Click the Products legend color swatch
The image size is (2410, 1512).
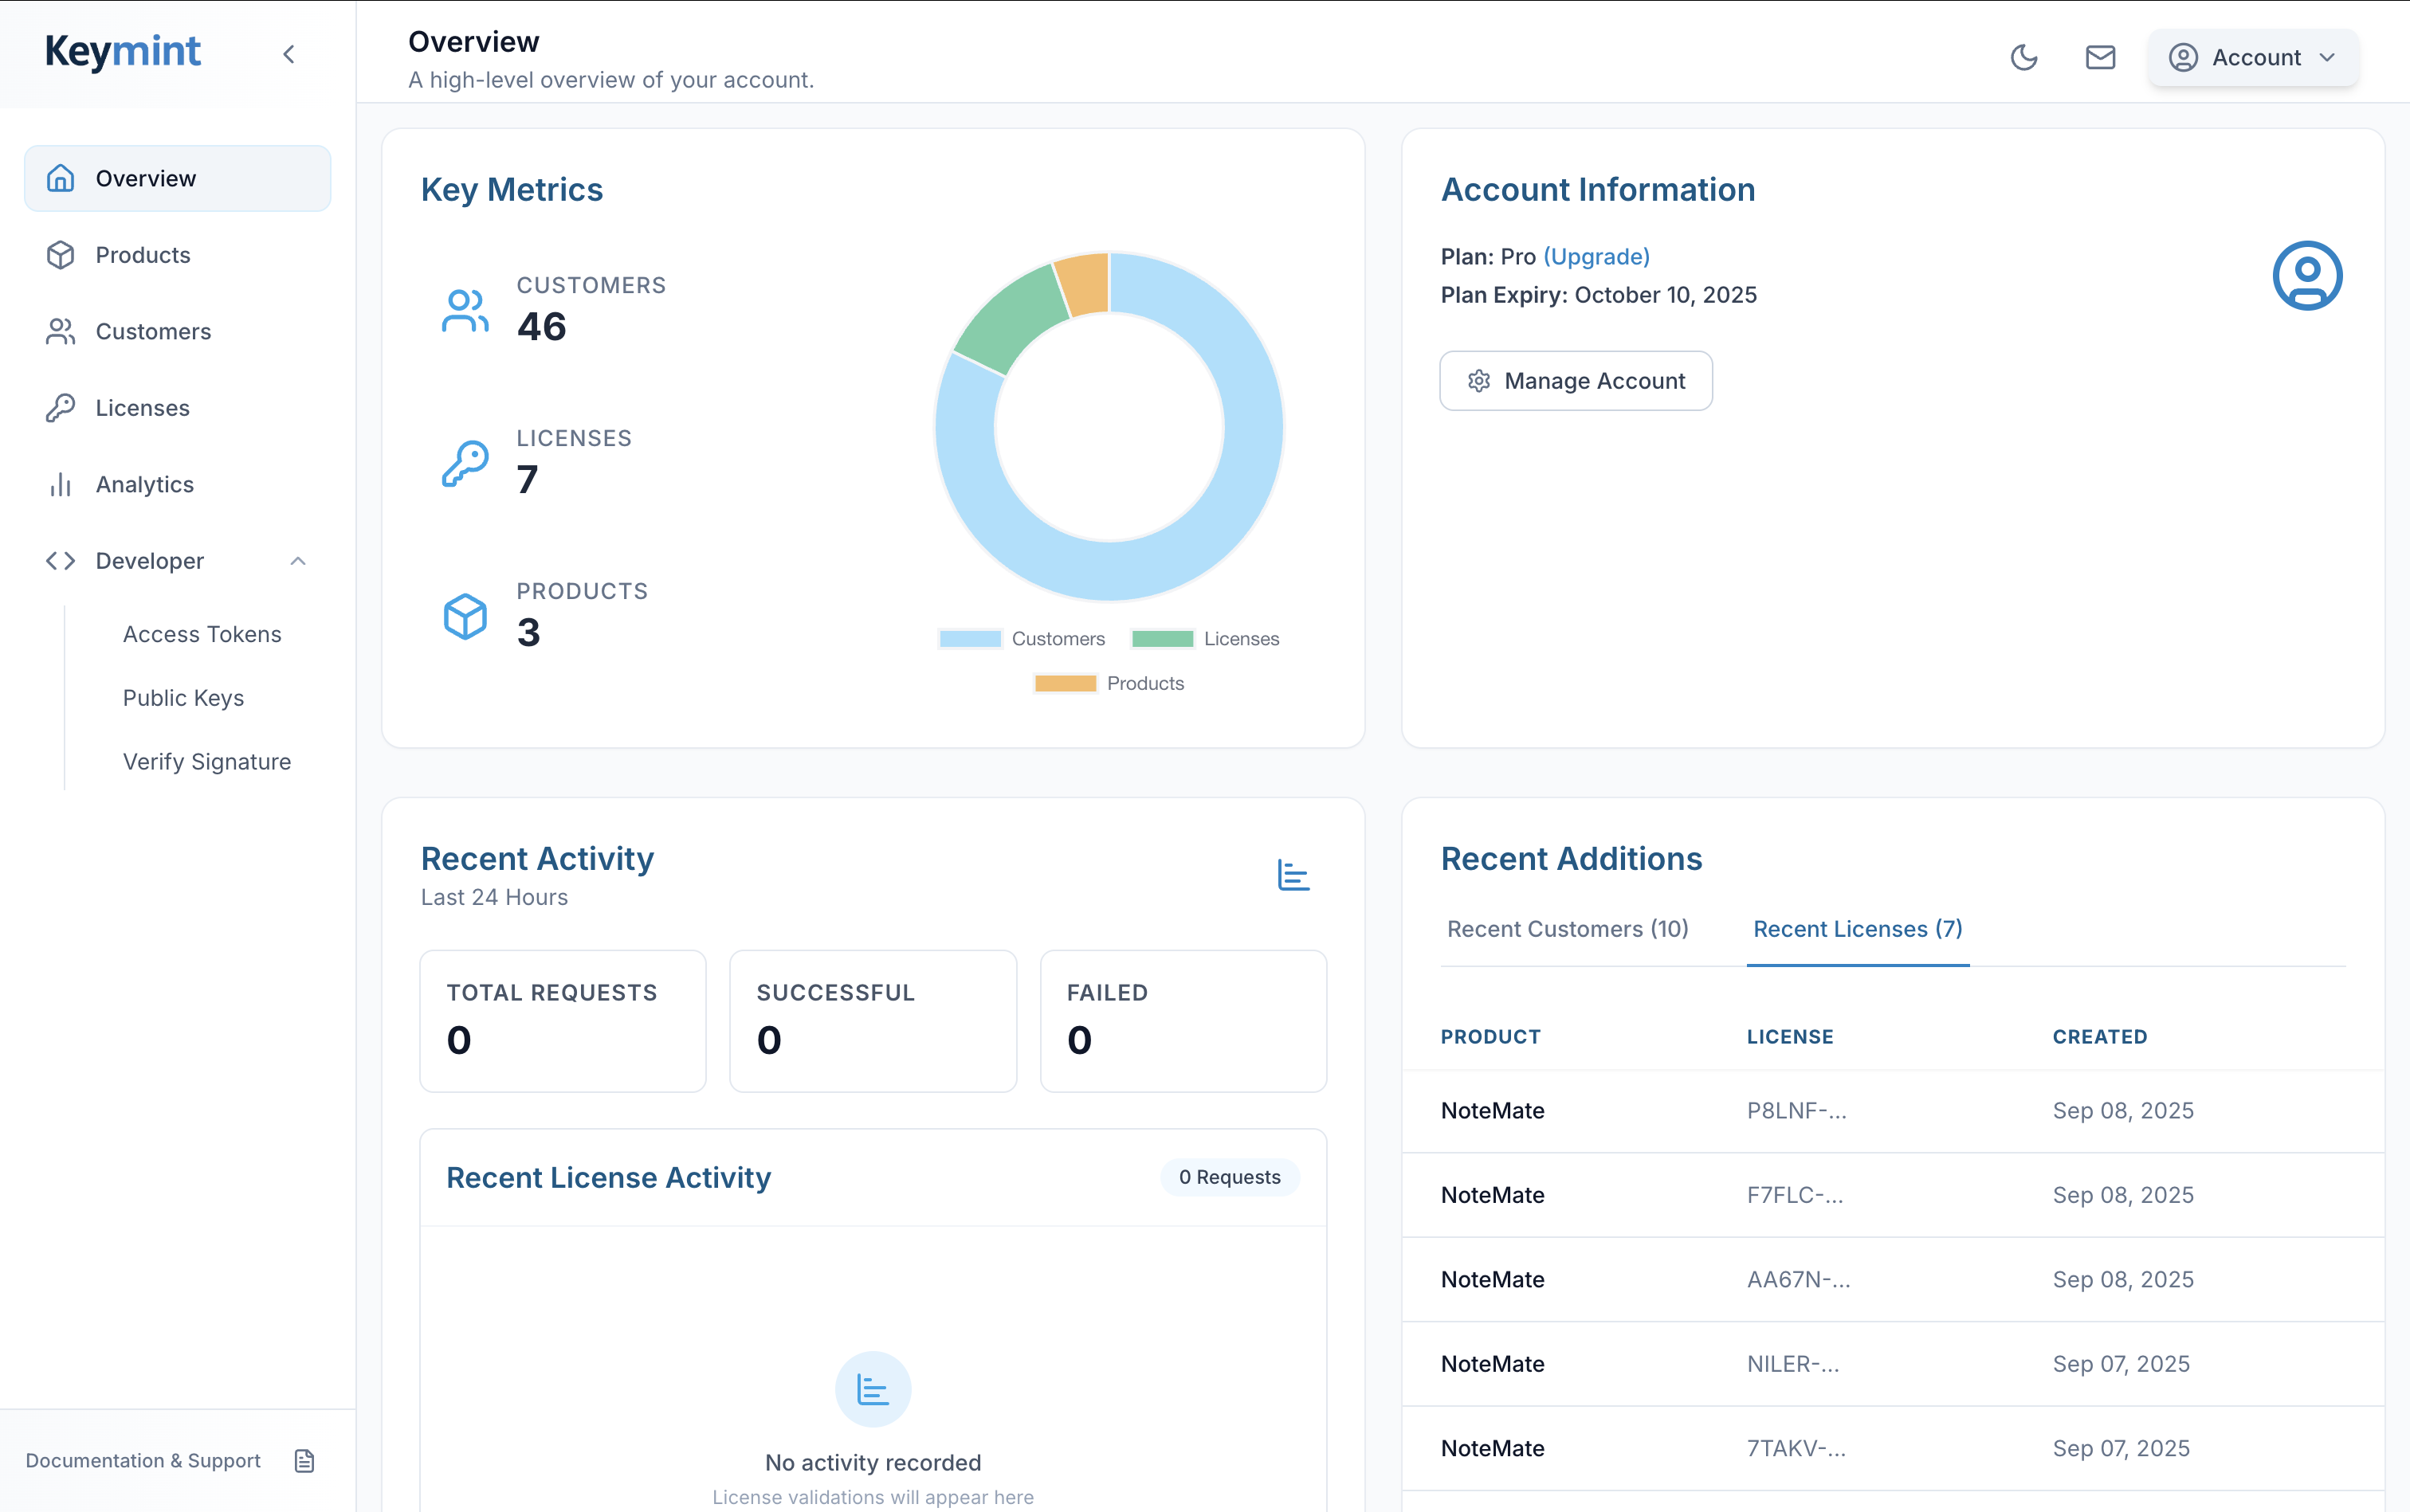(1066, 684)
